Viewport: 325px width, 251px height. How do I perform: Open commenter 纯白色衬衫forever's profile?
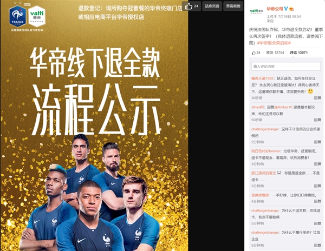[266, 151]
